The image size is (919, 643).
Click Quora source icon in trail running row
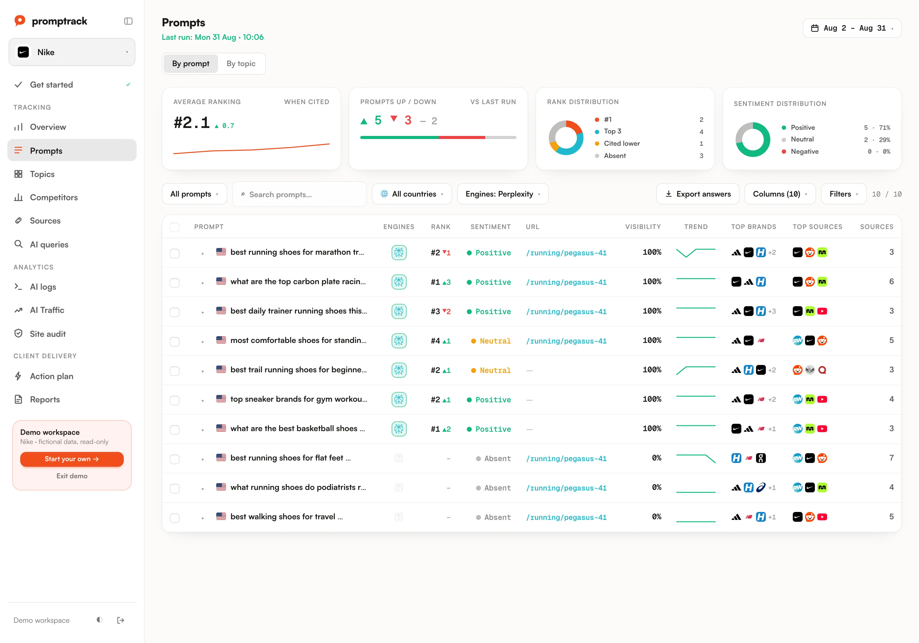coord(822,370)
